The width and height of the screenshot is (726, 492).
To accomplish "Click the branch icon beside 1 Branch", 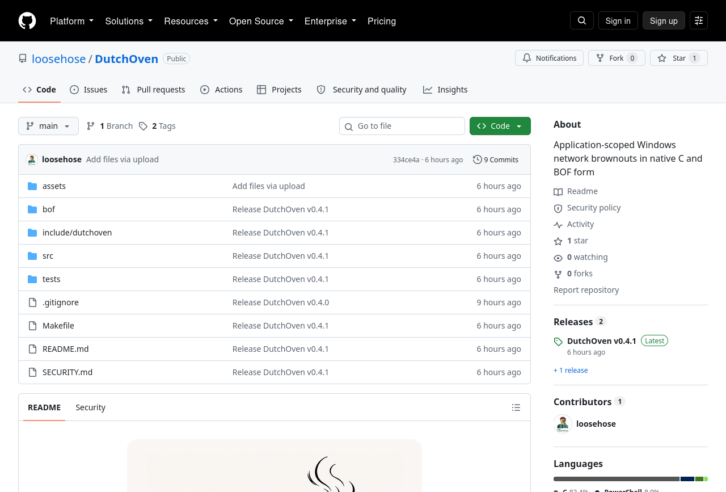I will point(91,126).
